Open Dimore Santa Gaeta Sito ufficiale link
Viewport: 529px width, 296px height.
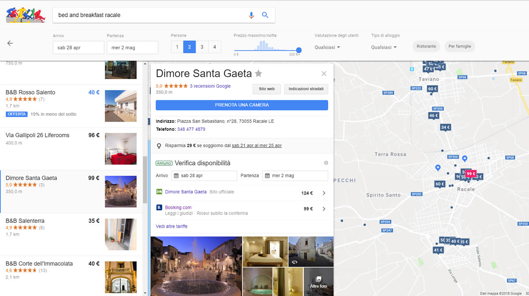click(186, 192)
